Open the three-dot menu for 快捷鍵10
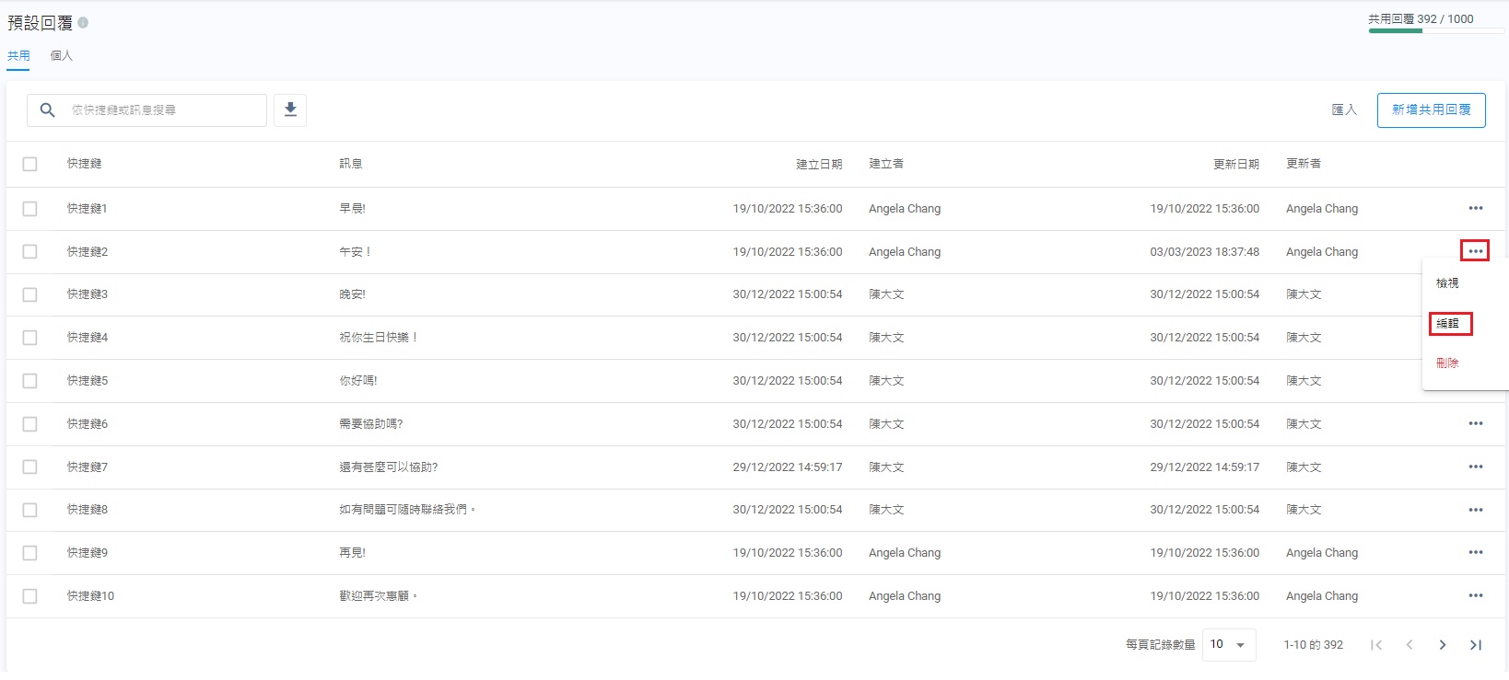Viewport: 1509px width, 680px height. tap(1475, 596)
